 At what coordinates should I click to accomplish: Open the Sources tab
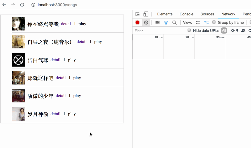207,14
